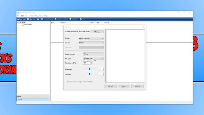Click the Cancel button
204x115 pixels.
(137, 87)
